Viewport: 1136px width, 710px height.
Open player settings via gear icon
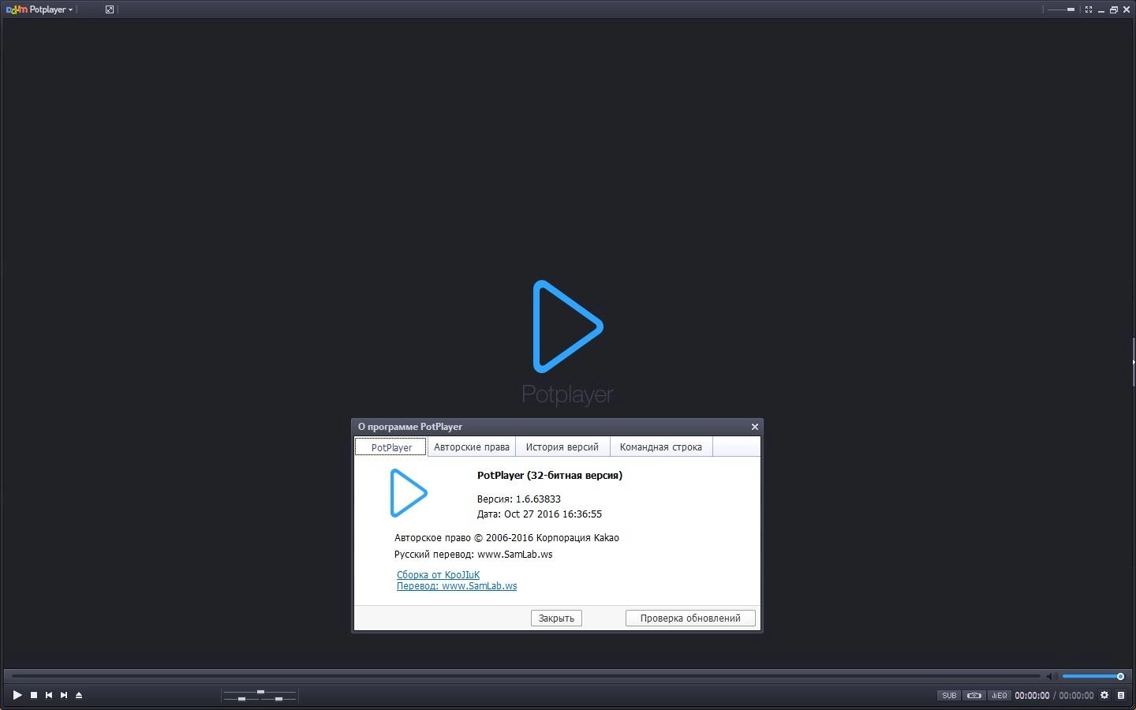[1104, 695]
